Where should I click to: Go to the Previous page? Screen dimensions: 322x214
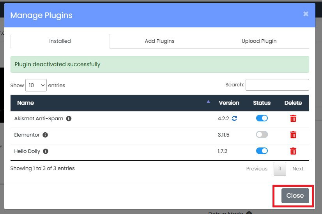tap(257, 169)
